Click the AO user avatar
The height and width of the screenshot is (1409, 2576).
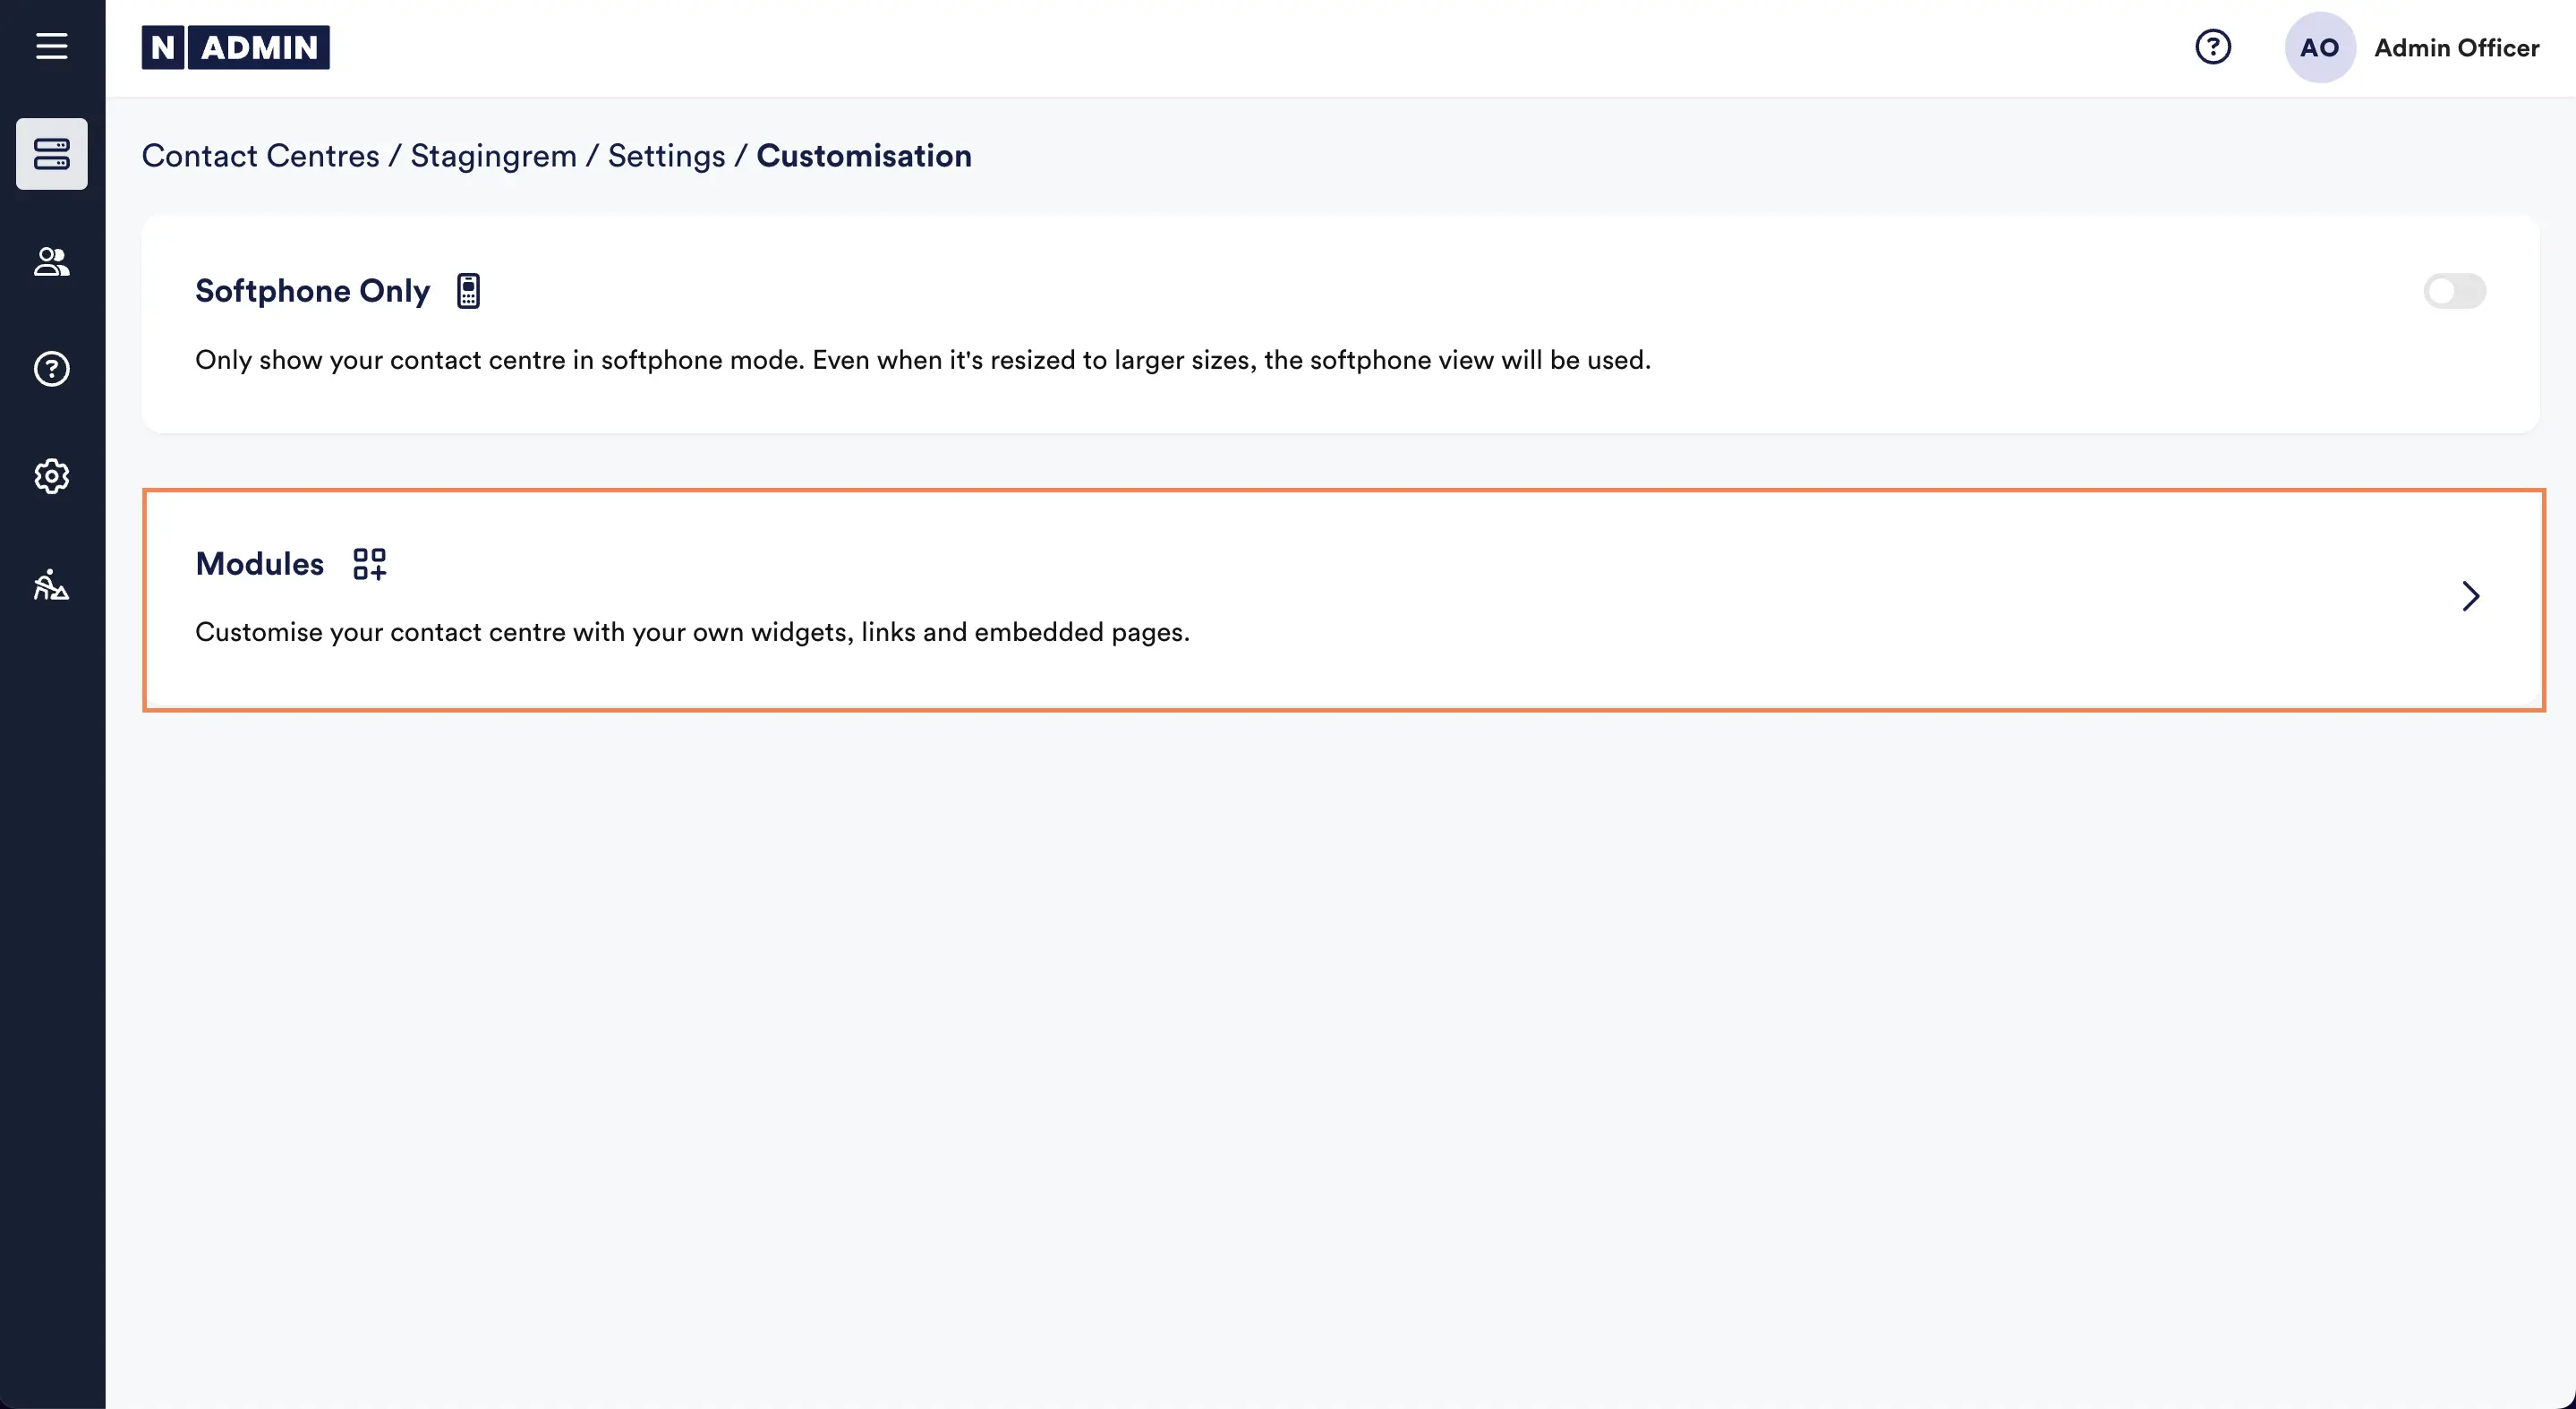pos(2319,47)
